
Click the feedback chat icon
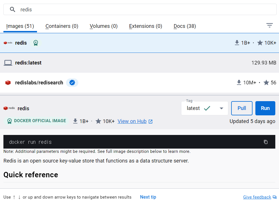tap(274, 197)
